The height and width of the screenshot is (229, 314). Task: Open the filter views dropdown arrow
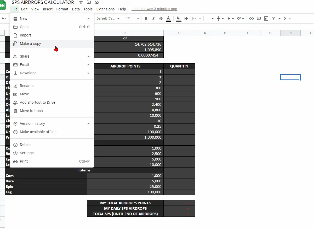(279, 18)
